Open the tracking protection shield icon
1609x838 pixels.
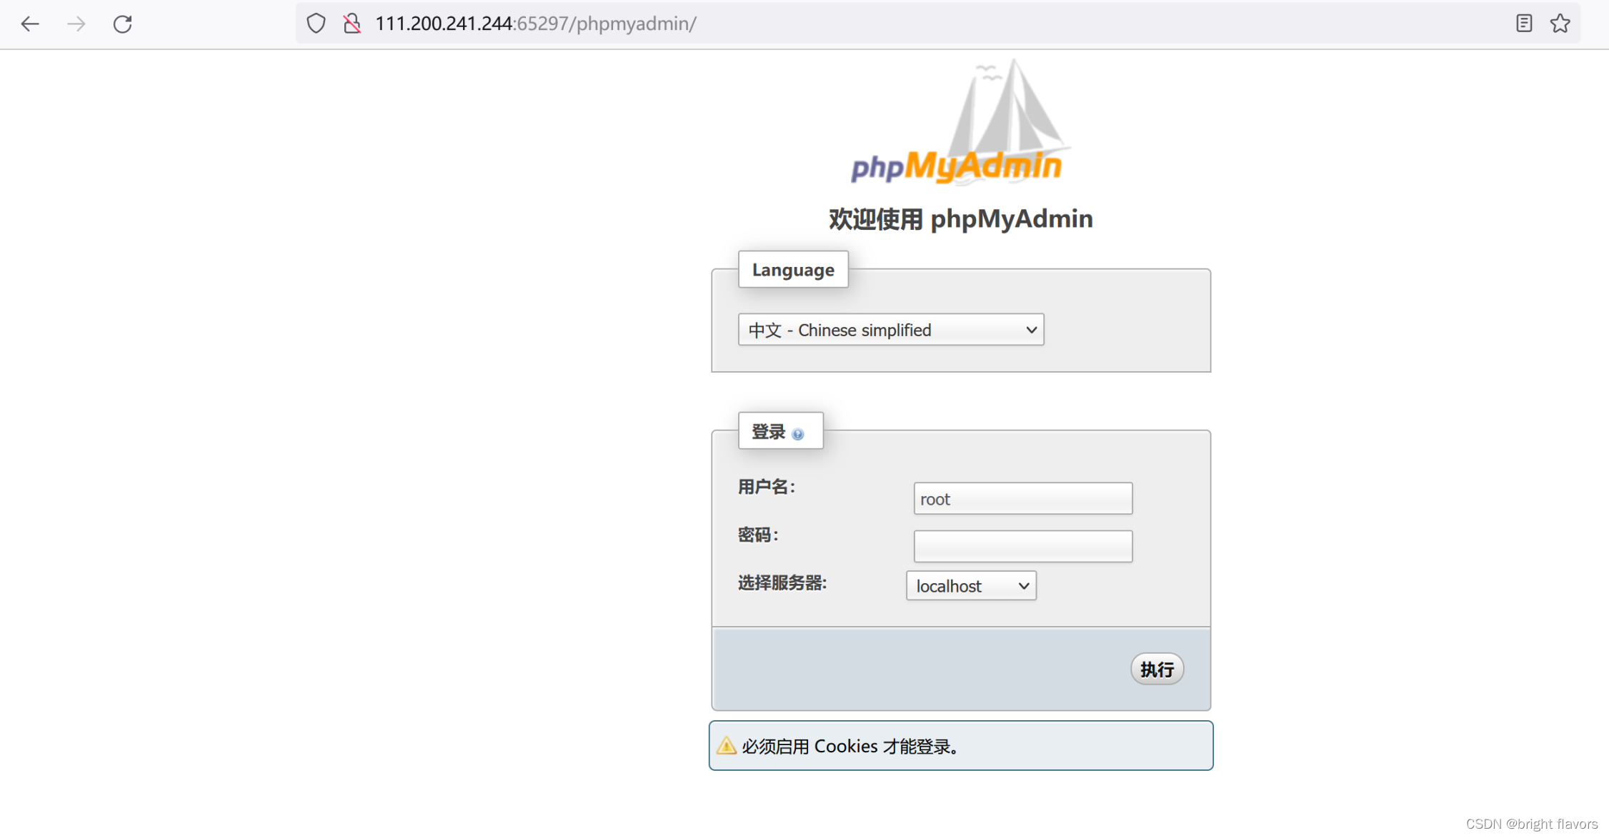point(316,24)
